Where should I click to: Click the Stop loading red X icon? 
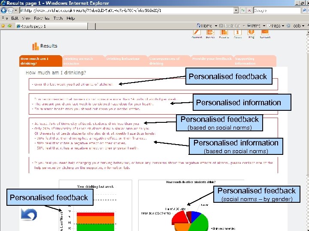(x=249, y=10)
